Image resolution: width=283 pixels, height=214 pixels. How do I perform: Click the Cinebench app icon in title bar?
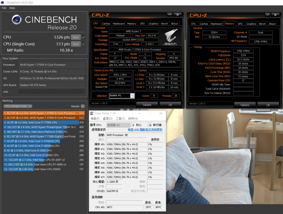[2, 2]
